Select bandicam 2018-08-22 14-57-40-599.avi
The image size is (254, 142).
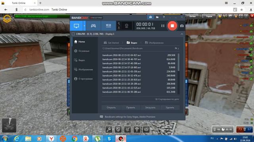click(x=139, y=63)
